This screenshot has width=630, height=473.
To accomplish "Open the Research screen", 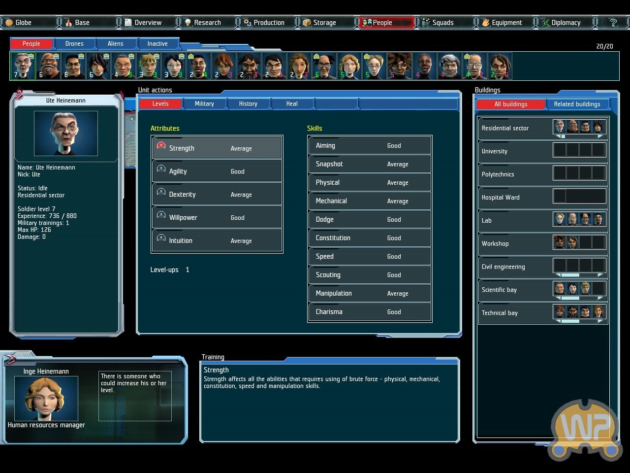I will (x=207, y=23).
